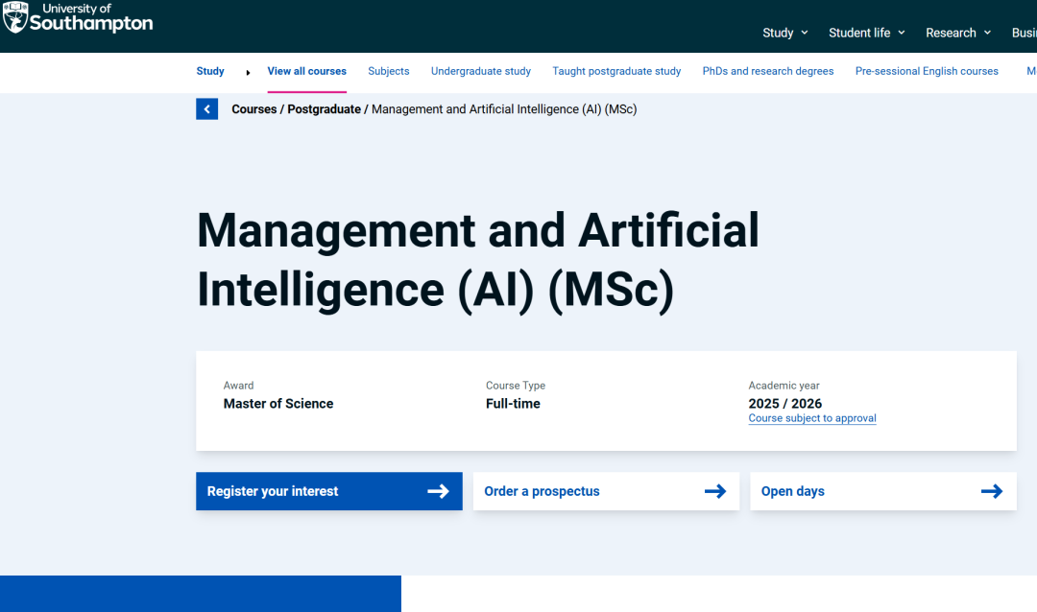Viewport: 1037px width, 612px height.
Task: Expand the Student life dropdown menu
Action: pos(866,33)
